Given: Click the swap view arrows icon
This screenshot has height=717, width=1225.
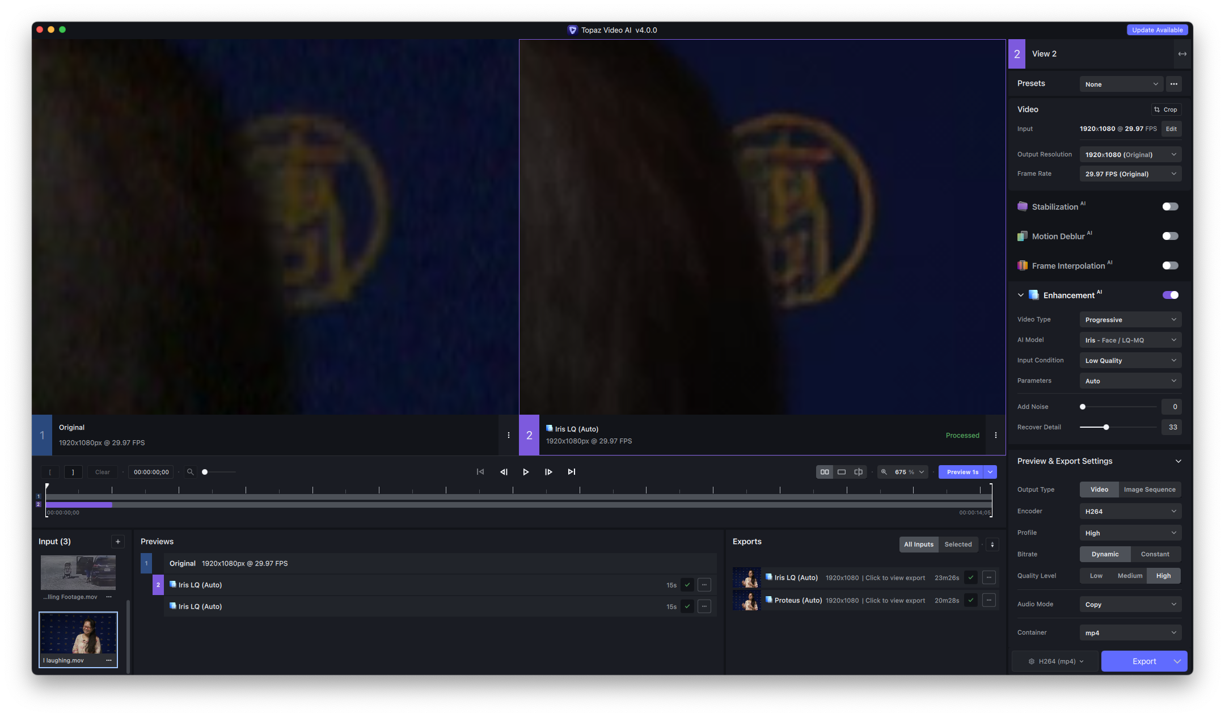Looking at the screenshot, I should coord(1182,54).
